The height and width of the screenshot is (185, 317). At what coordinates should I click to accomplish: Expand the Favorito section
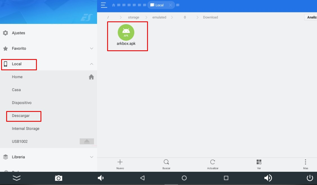91,49
